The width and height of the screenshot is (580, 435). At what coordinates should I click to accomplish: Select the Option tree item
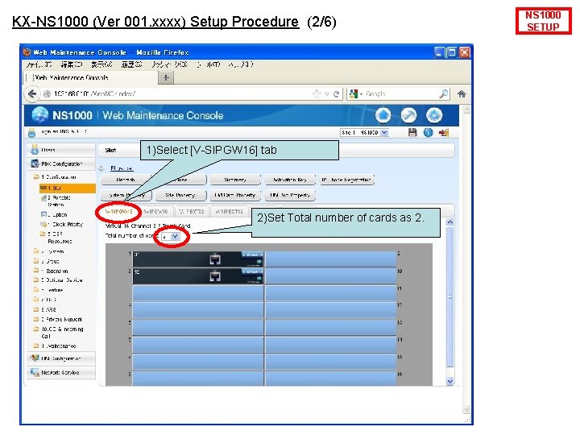pyautogui.click(x=54, y=214)
